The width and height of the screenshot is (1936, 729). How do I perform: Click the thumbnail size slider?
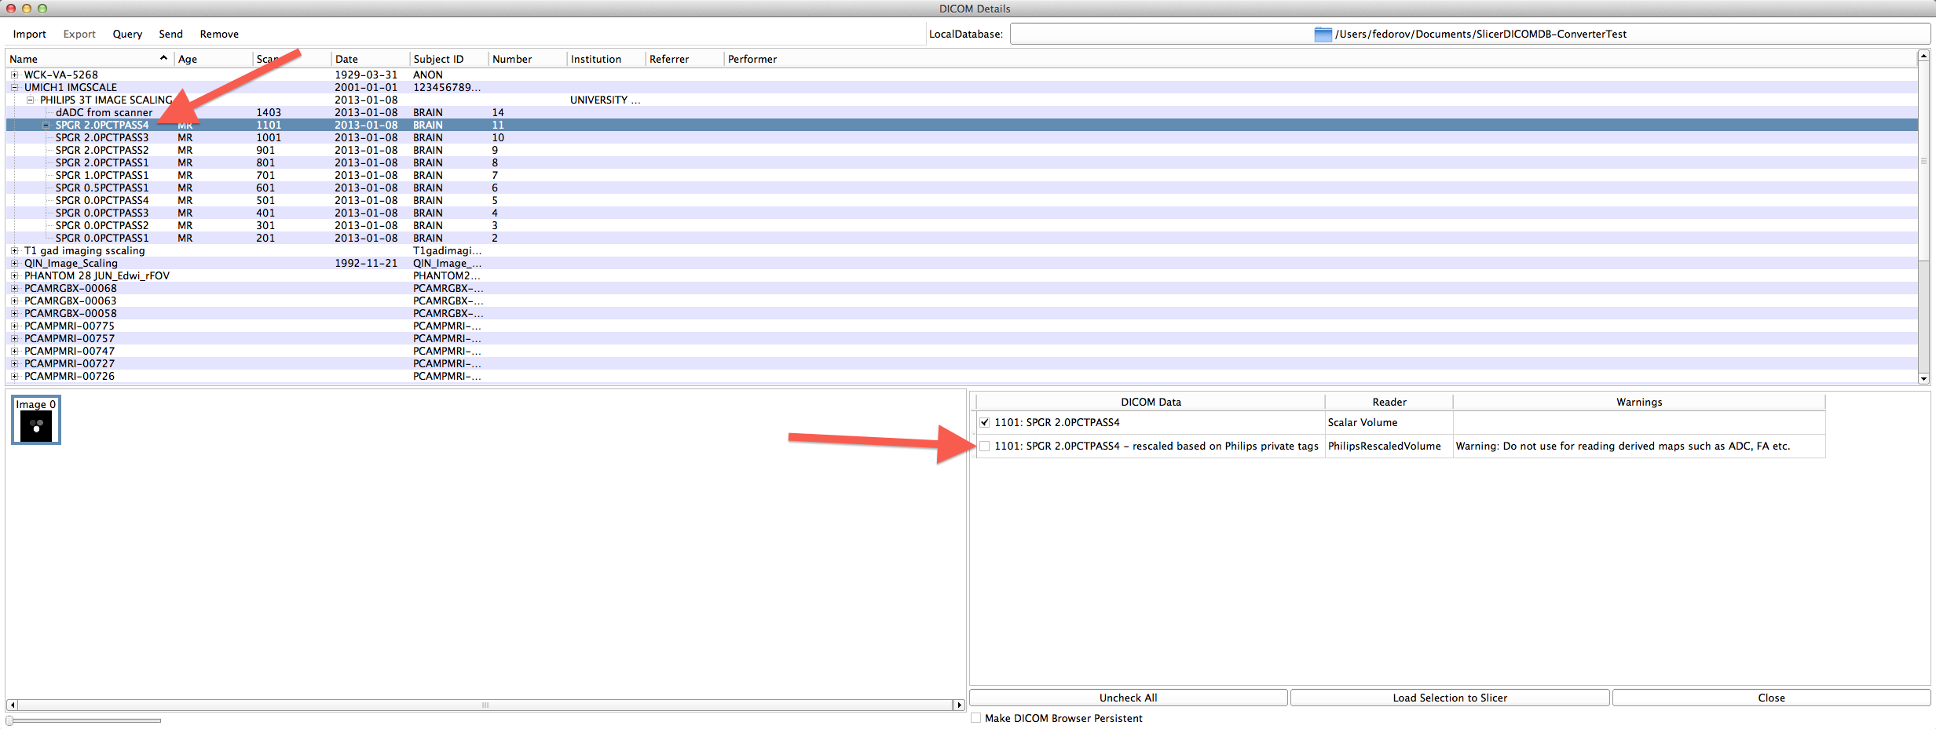point(10,720)
